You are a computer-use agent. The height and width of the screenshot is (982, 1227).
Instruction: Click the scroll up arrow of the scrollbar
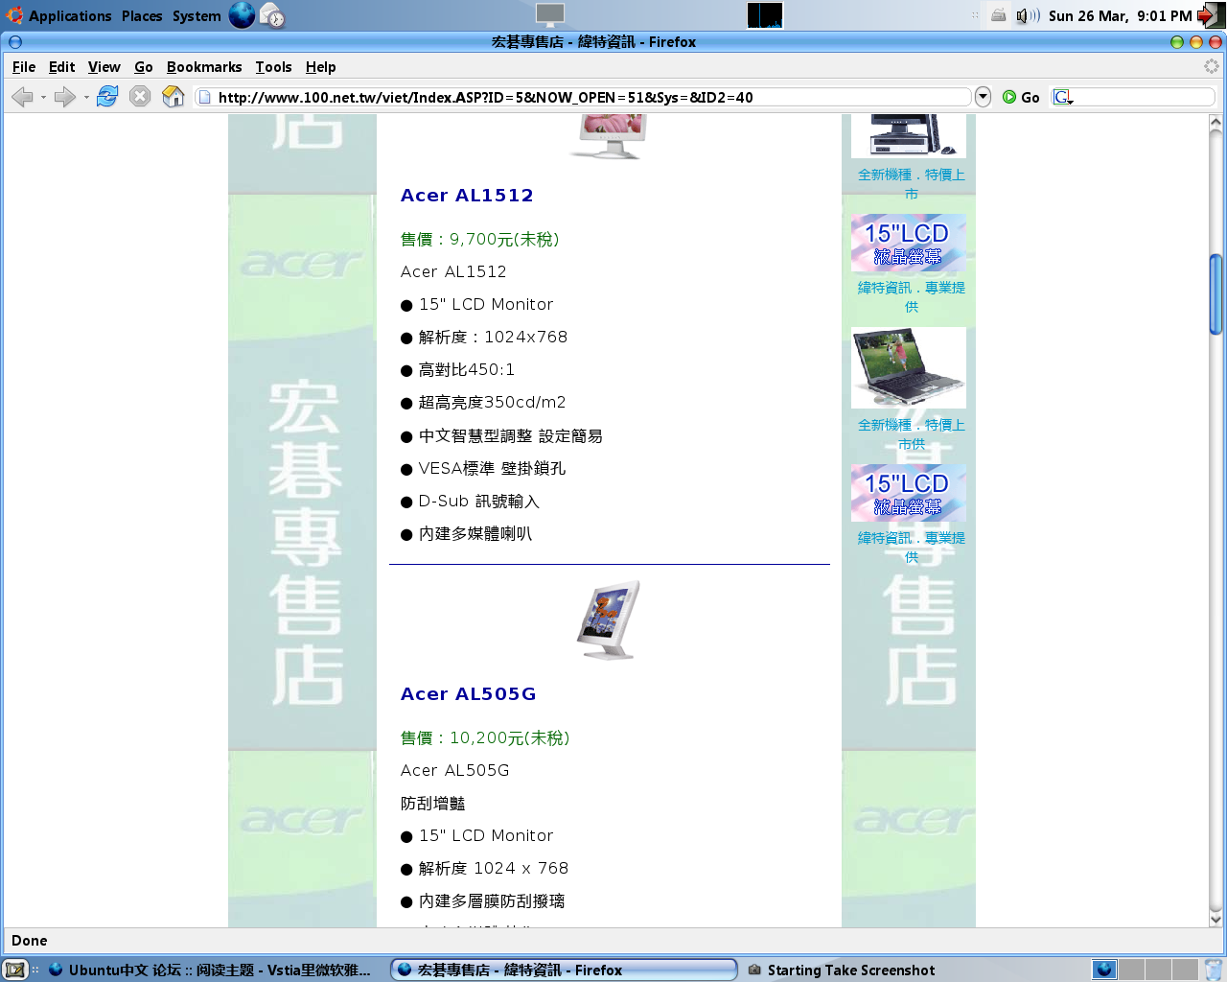point(1215,122)
